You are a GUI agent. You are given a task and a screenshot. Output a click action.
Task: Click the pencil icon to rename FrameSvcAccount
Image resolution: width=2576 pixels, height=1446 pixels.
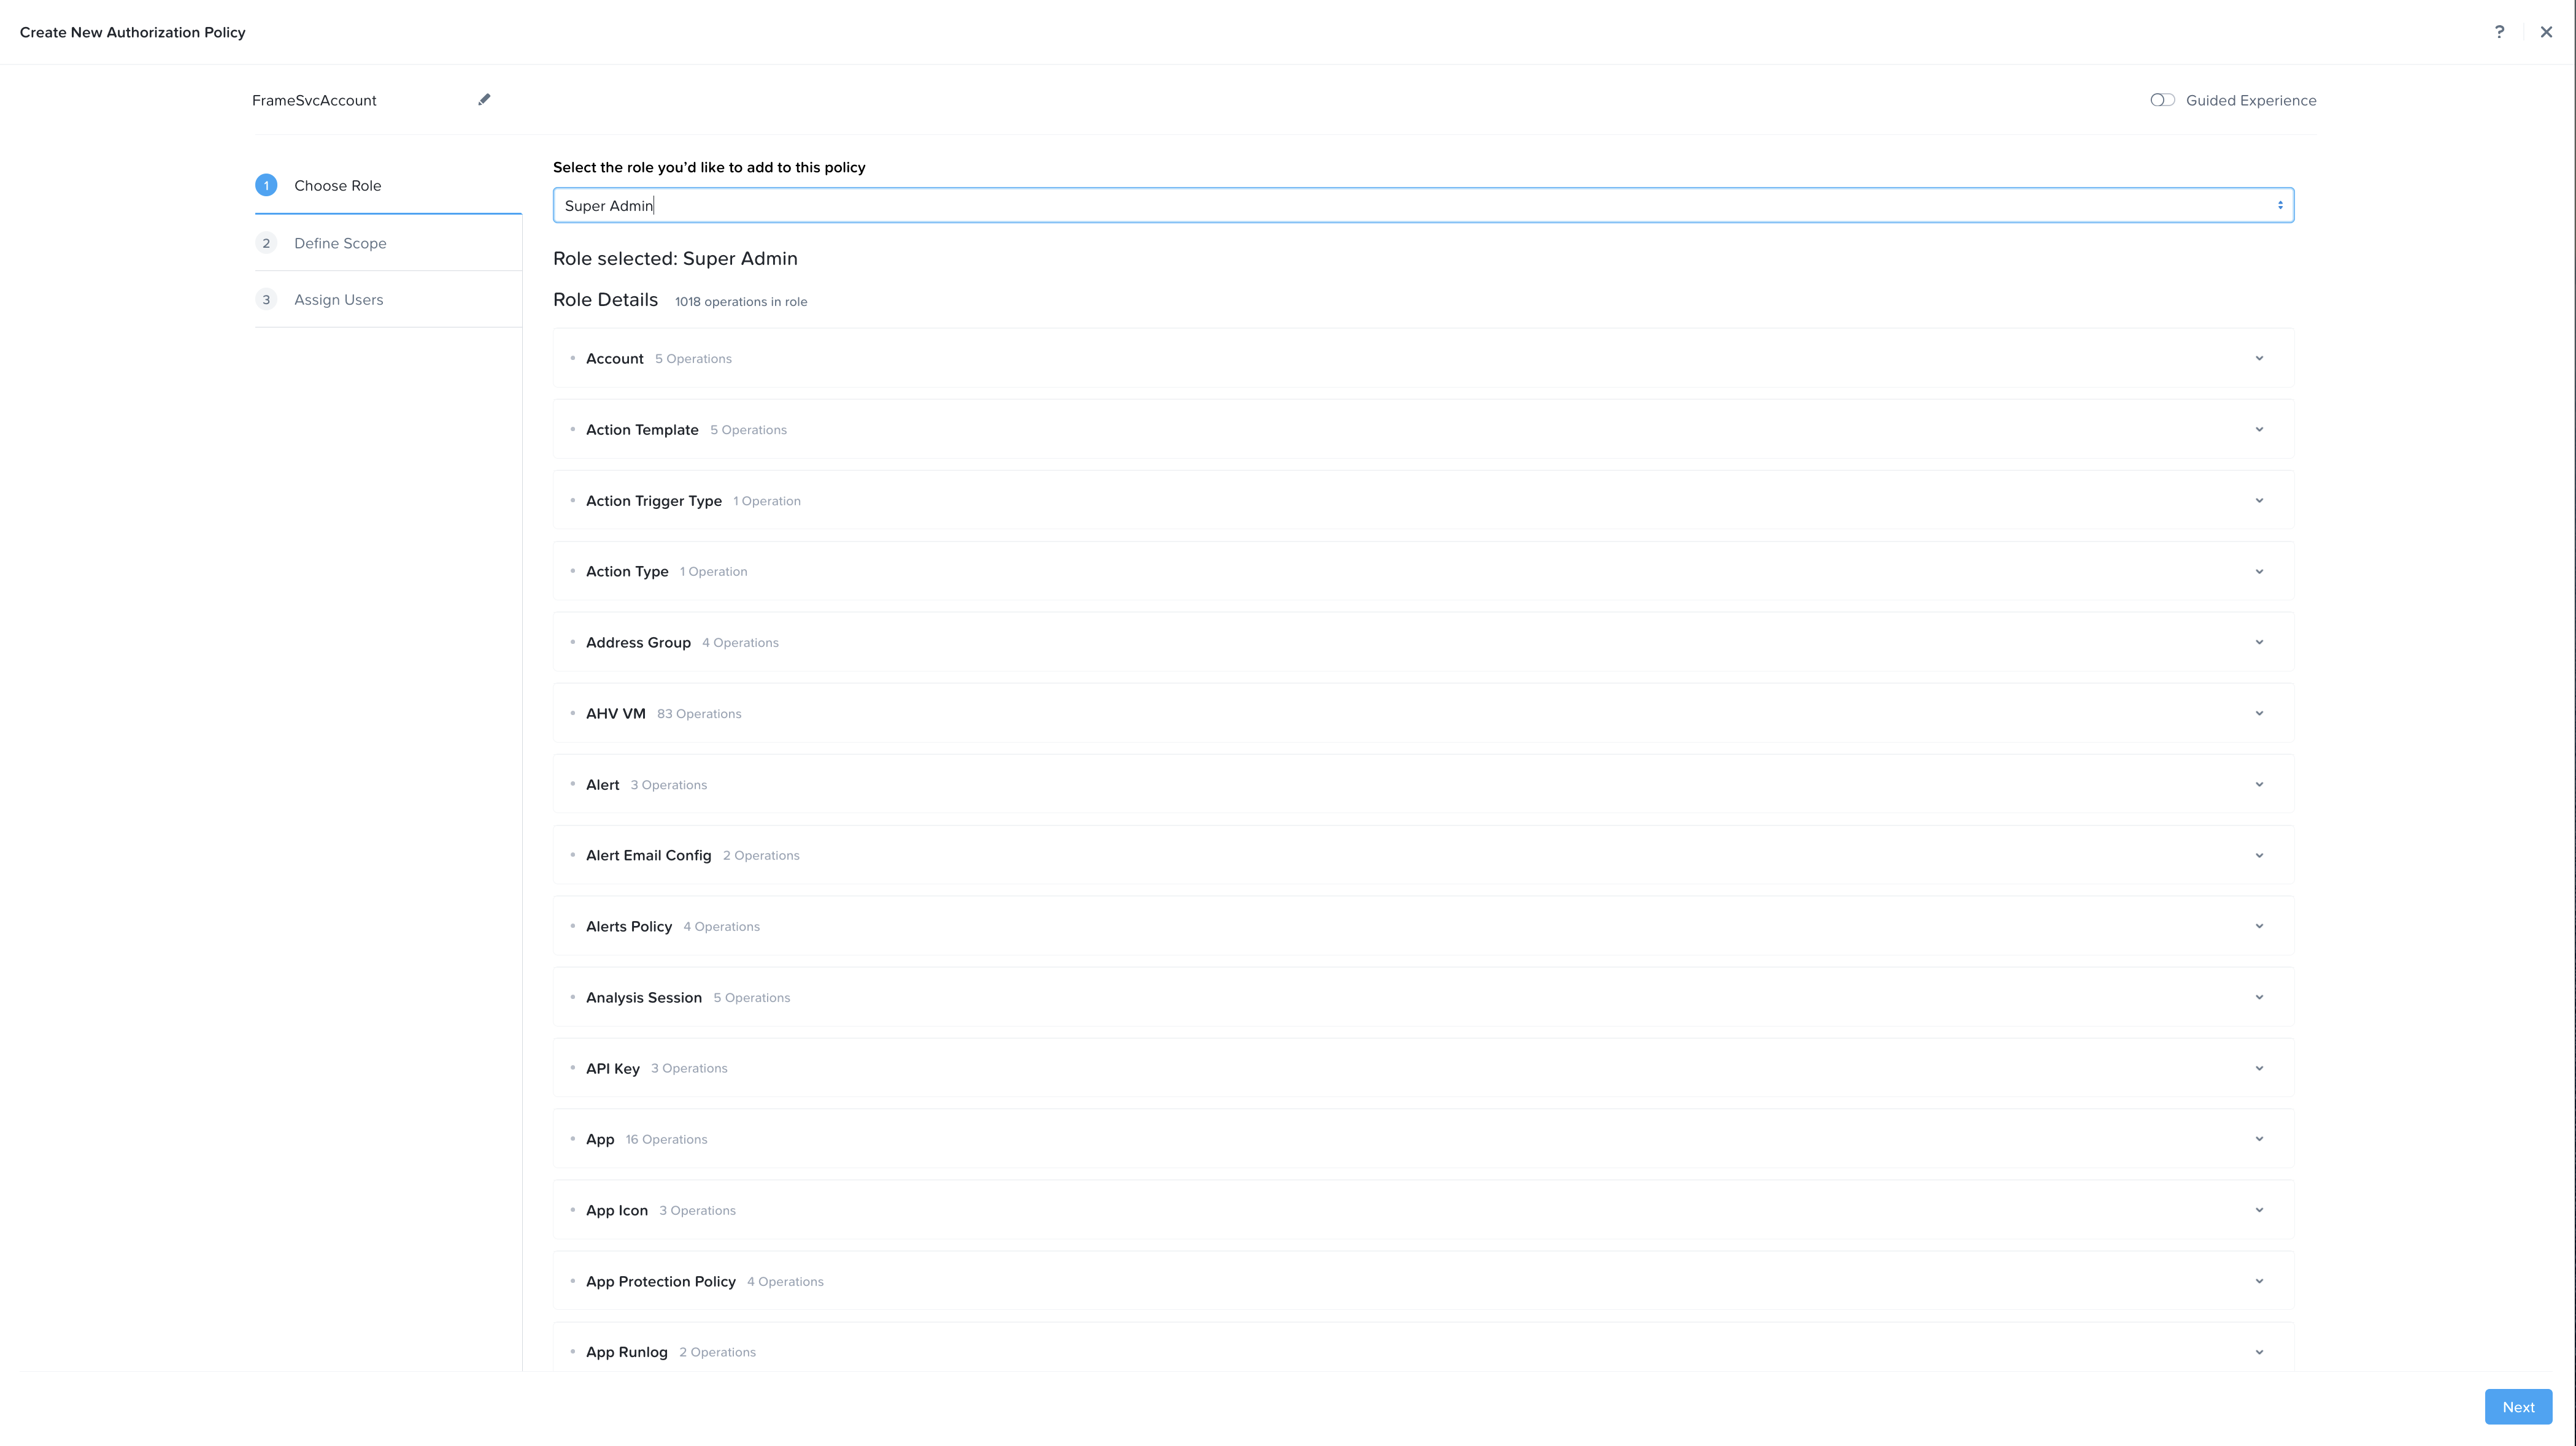tap(483, 99)
